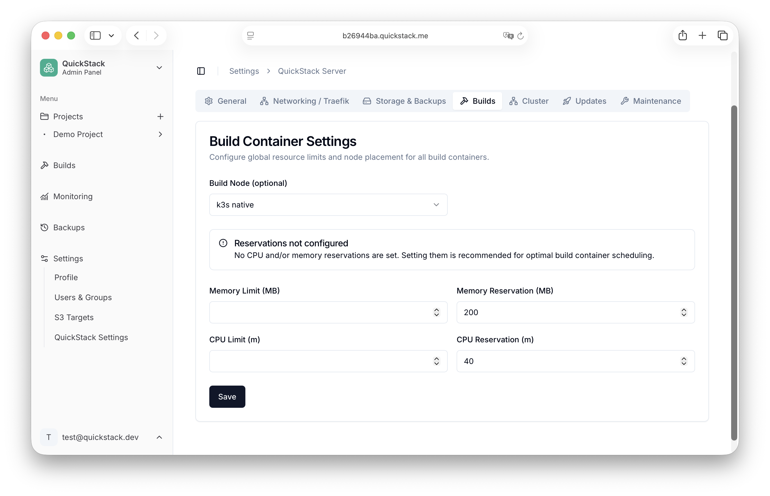Click the QuickStack cube logo icon
Image resolution: width=770 pixels, height=496 pixels.
click(x=49, y=68)
